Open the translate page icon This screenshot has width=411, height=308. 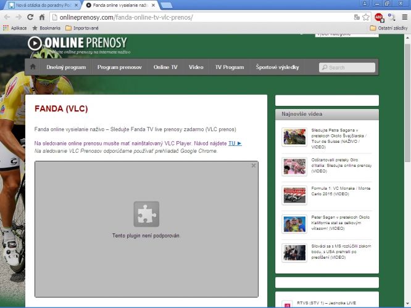(357, 17)
